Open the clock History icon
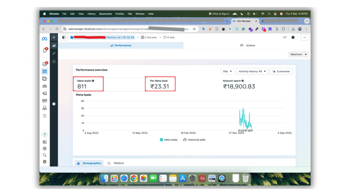This screenshot has width=350, height=196. coord(54,62)
